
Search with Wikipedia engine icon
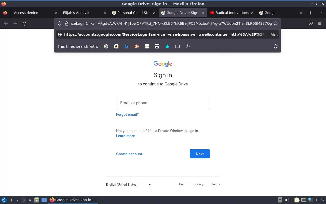coord(157,46)
